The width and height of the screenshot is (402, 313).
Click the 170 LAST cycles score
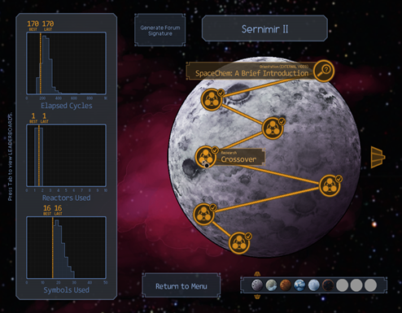(x=48, y=25)
